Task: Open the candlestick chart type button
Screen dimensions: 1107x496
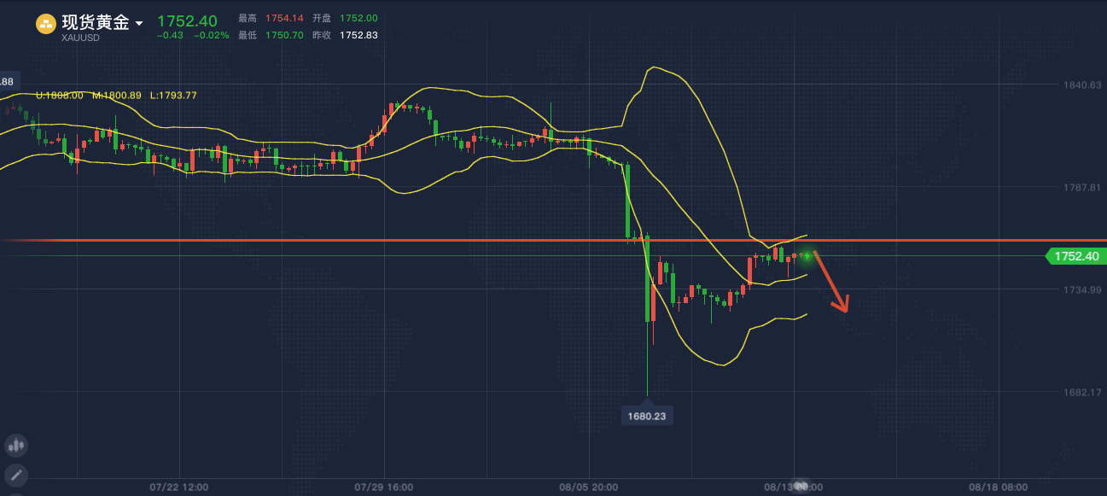Action: (x=15, y=445)
